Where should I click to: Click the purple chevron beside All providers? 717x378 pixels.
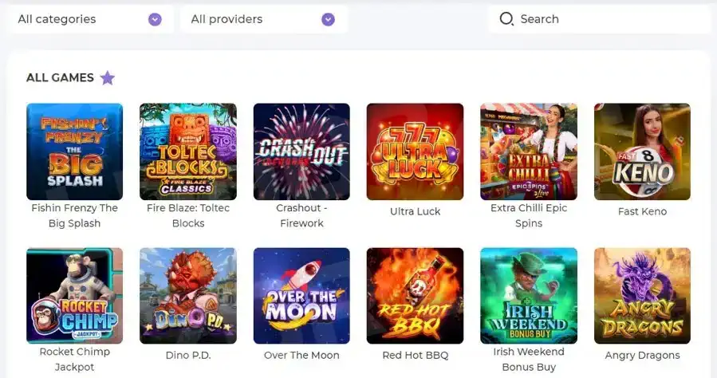pos(328,19)
